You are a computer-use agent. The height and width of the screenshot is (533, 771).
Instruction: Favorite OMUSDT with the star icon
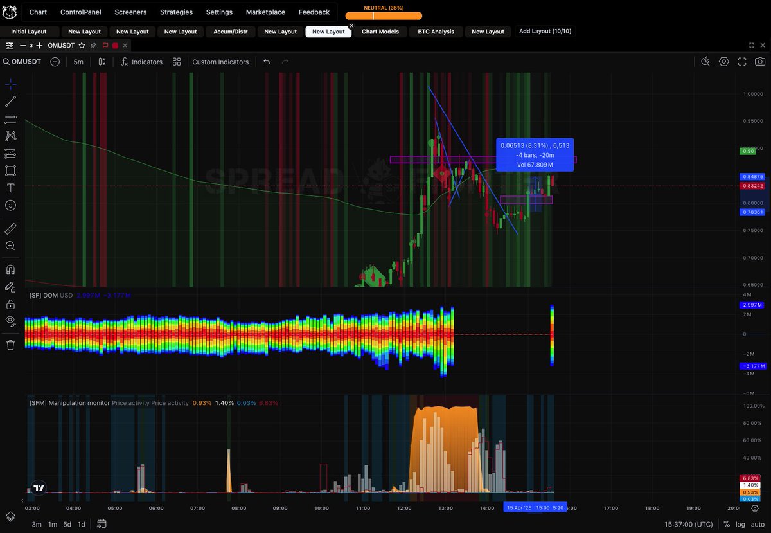click(x=82, y=46)
